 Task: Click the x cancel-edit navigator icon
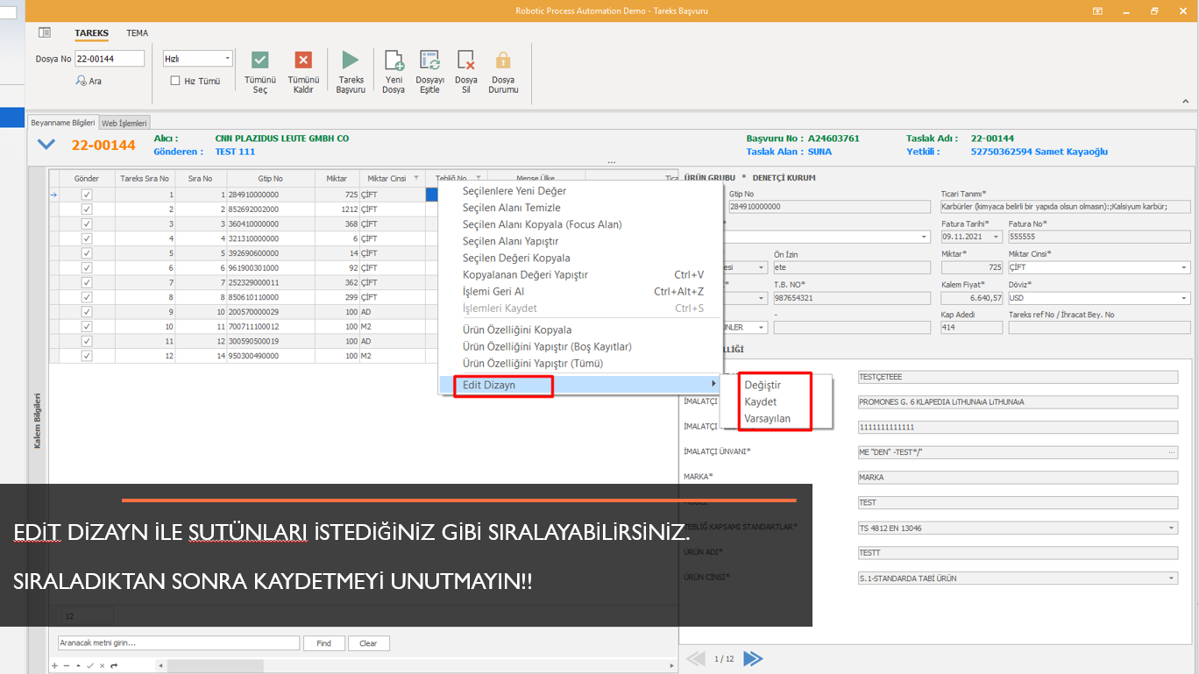pos(102,666)
